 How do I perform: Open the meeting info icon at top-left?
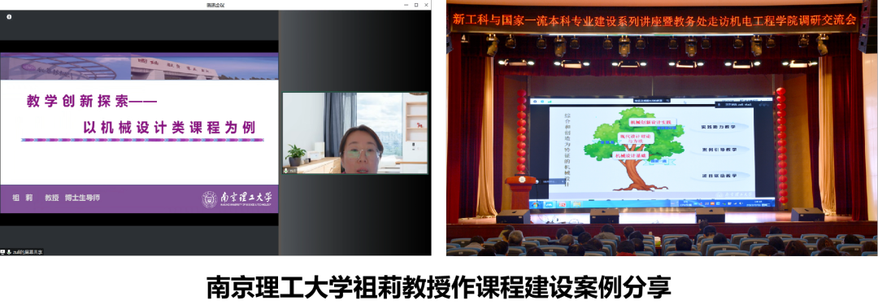click(9, 17)
